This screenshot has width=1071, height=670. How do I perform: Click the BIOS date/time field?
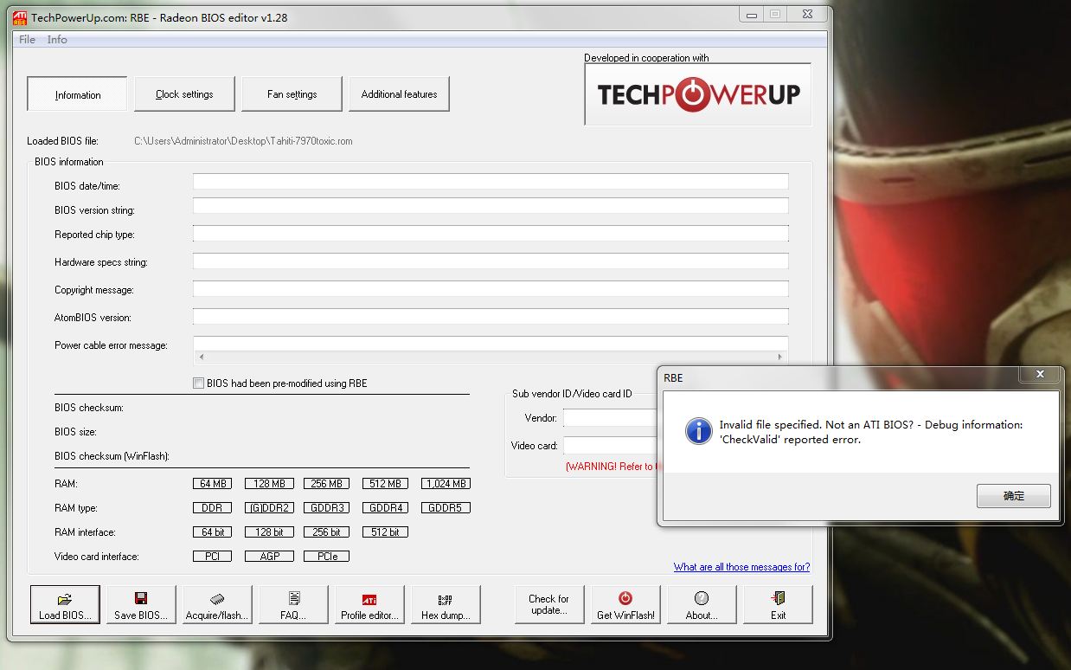coord(491,182)
